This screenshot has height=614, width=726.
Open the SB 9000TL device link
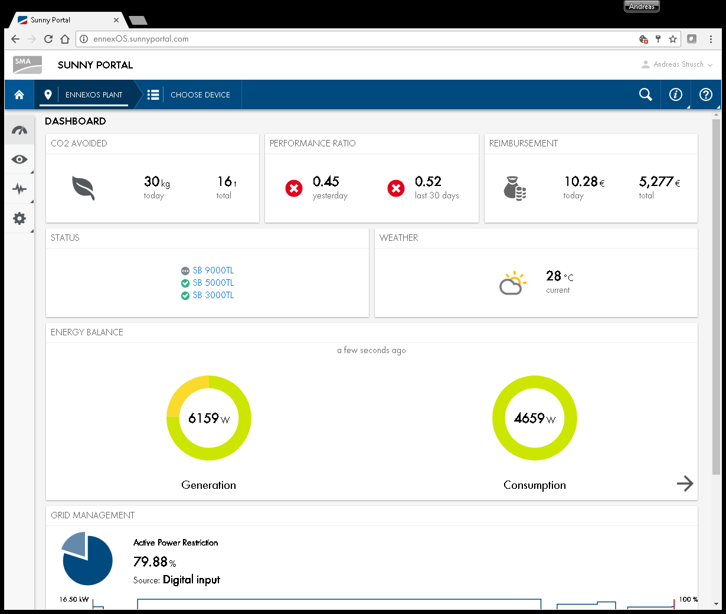[212, 270]
